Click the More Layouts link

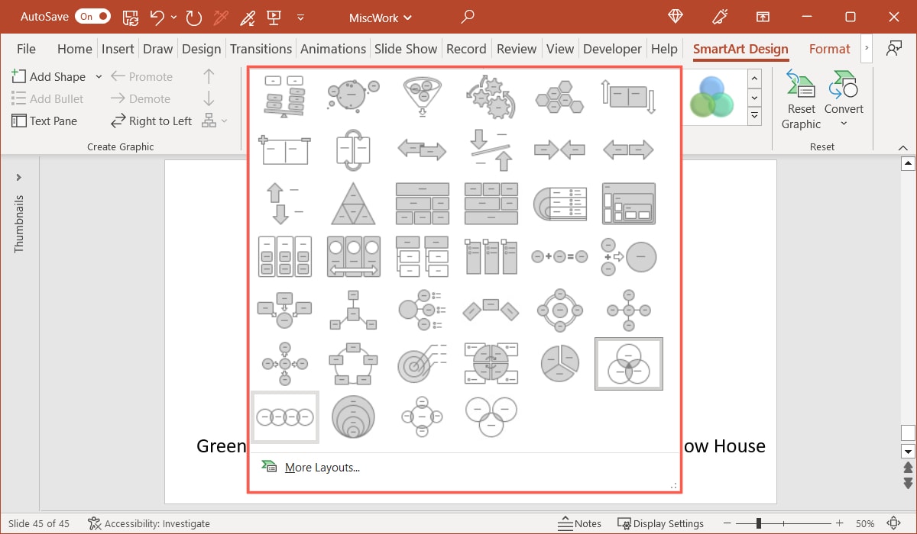322,467
